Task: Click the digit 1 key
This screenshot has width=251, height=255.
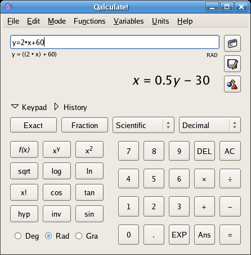Action: coord(128,206)
